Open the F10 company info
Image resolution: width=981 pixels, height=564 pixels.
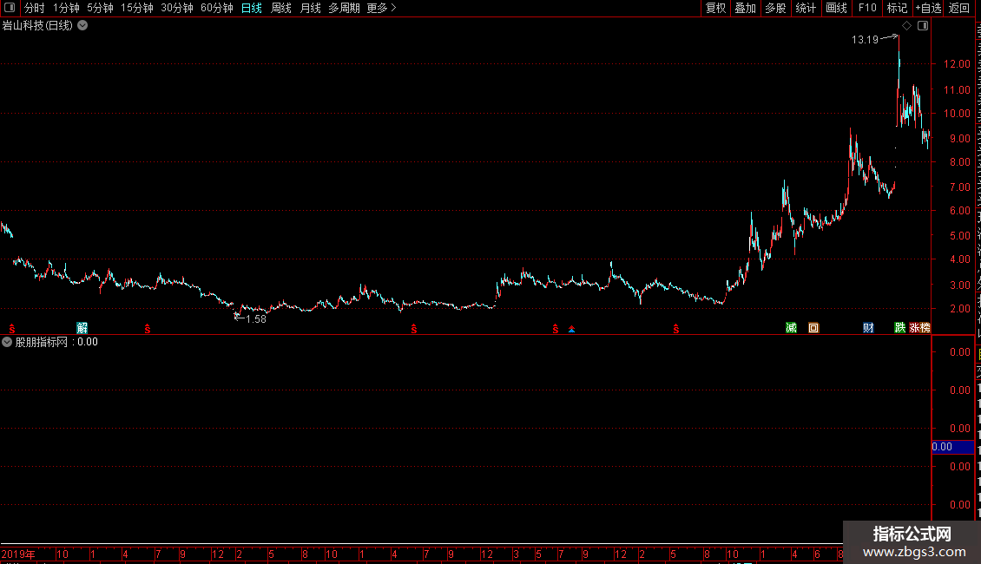867,8
